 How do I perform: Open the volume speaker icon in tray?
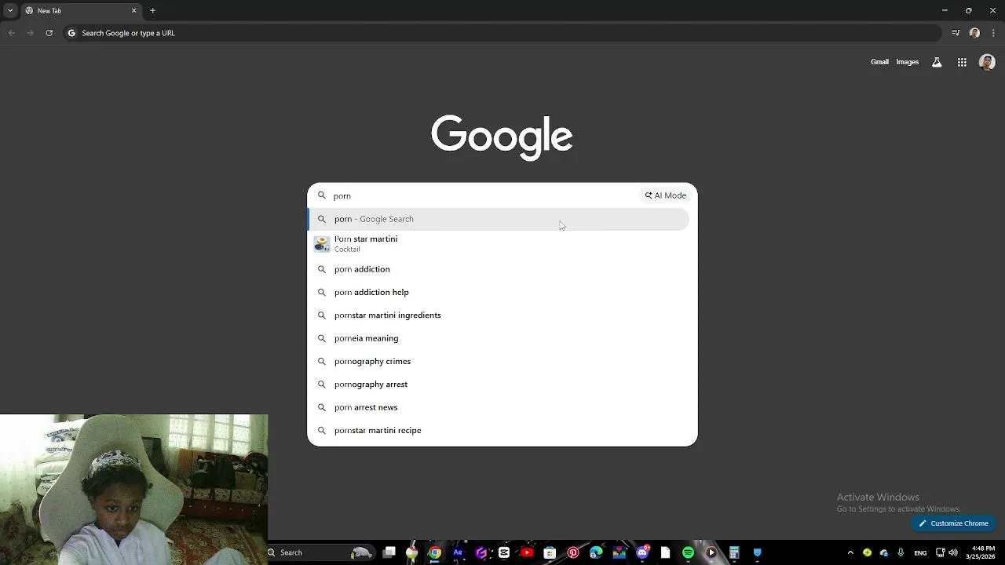[953, 552]
